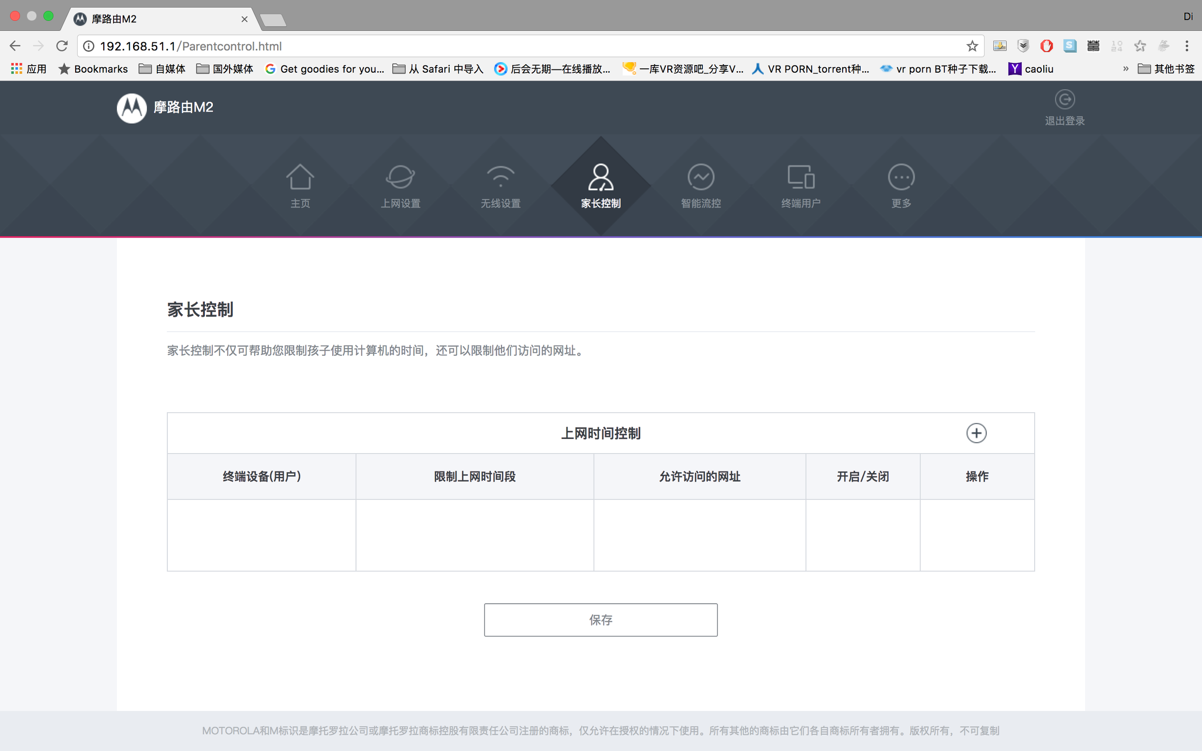The height and width of the screenshot is (751, 1202).
Task: Select the 家长控制 parental control icon
Action: pos(601,177)
